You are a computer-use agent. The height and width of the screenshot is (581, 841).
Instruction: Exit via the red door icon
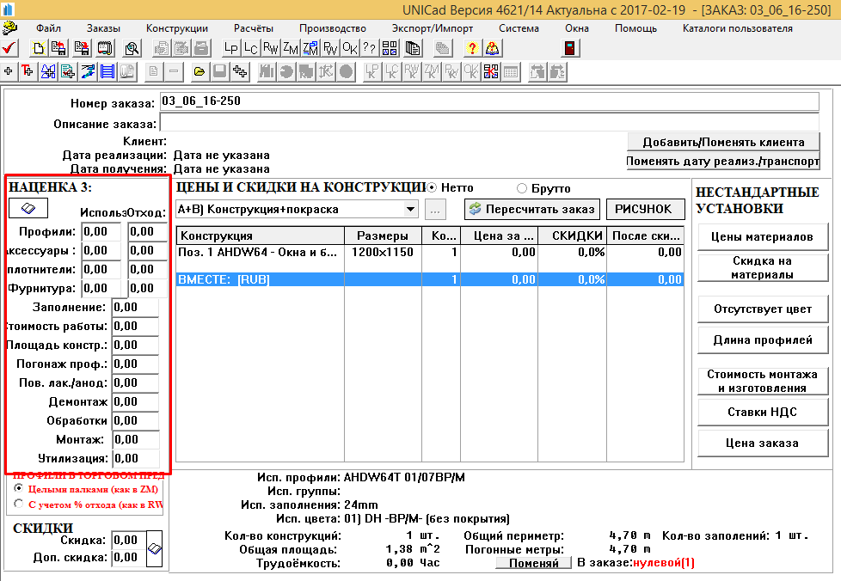click(x=569, y=49)
